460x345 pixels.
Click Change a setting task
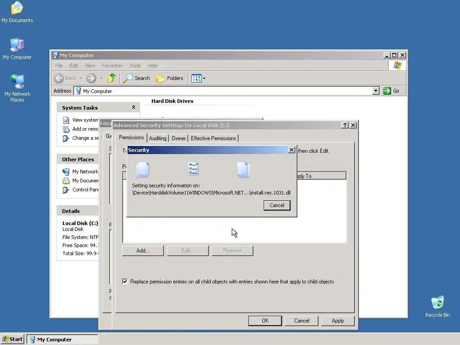click(x=85, y=138)
